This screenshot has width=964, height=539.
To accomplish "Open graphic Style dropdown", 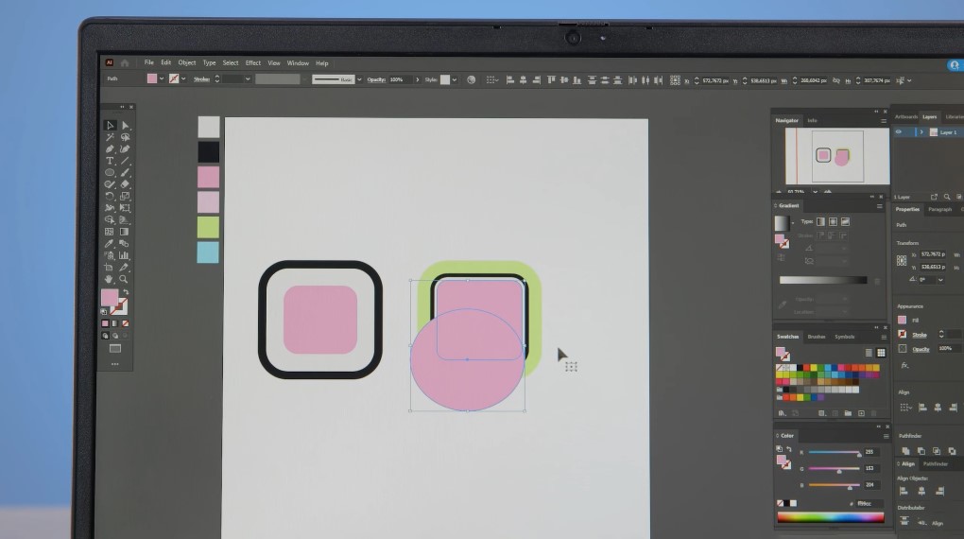I will [455, 79].
